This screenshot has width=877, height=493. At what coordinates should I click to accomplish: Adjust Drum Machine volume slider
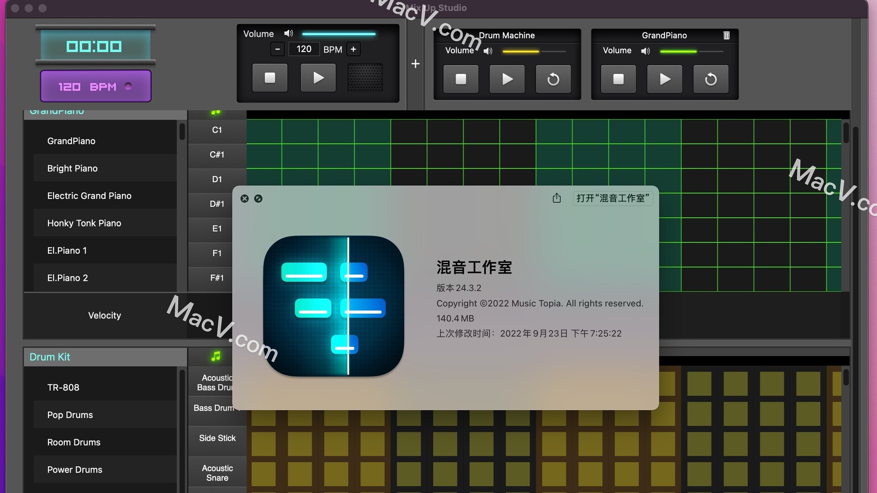[x=534, y=52]
